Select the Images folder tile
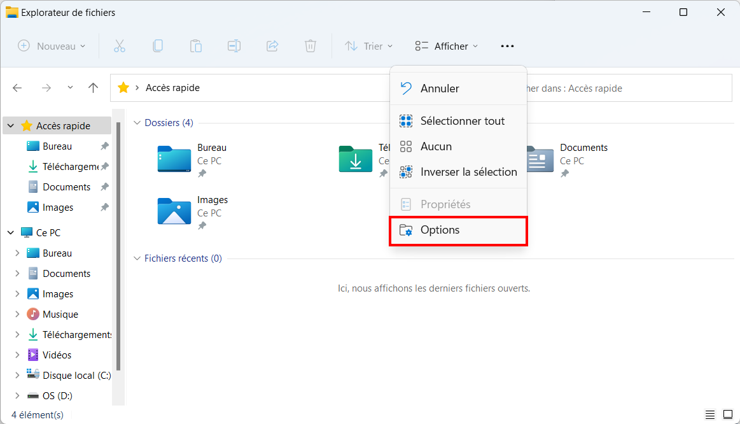The width and height of the screenshot is (740, 424). (193, 212)
